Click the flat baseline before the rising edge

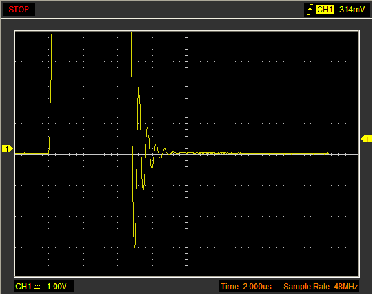tap(32, 153)
